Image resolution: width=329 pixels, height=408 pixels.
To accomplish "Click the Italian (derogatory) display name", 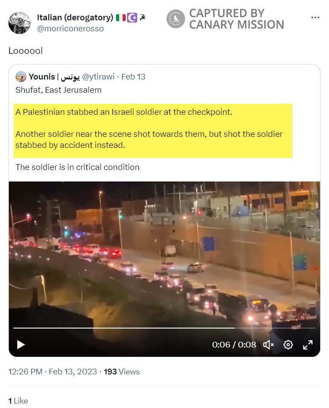I will click(75, 17).
